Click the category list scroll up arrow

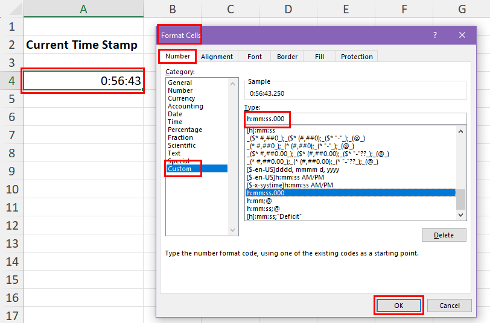[x=232, y=84]
